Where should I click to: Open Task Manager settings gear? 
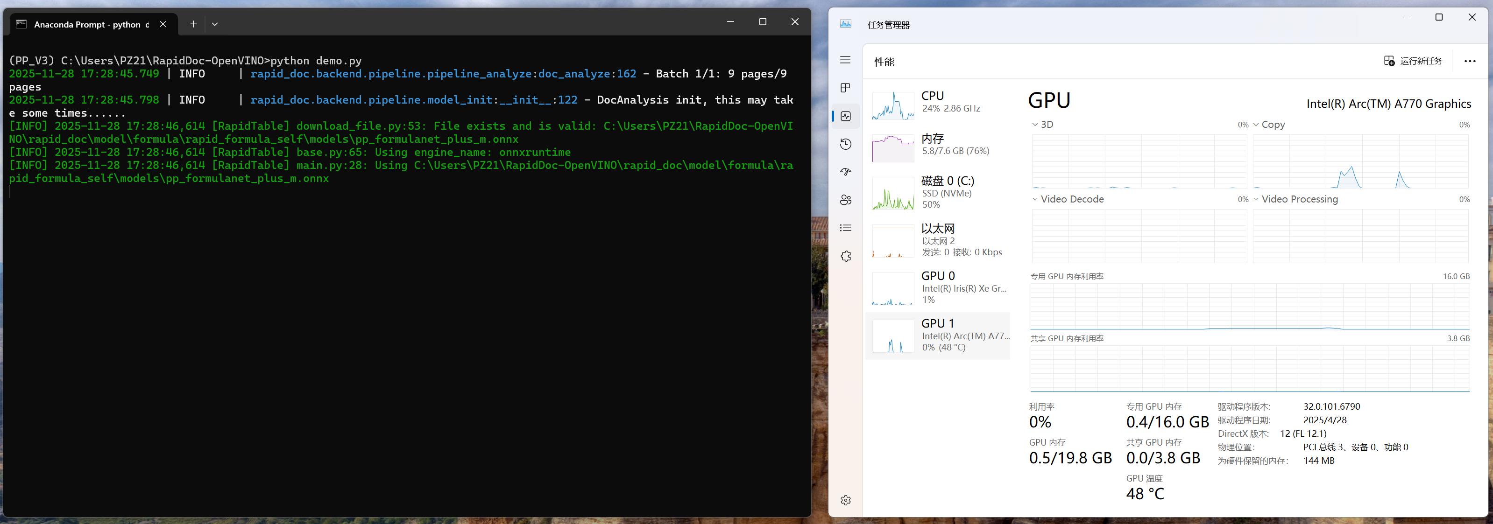846,500
